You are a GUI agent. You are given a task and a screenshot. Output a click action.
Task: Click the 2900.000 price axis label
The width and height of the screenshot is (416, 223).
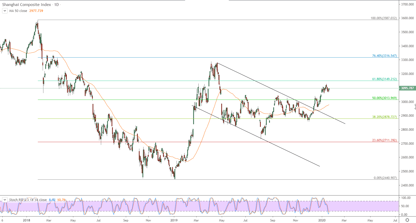(x=407, y=116)
